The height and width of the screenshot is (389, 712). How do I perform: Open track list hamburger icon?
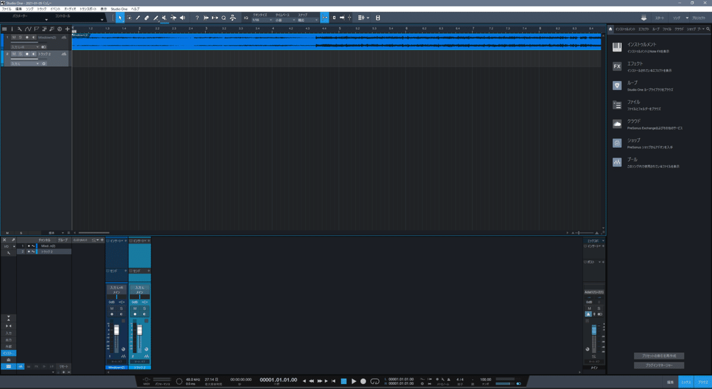(4, 28)
